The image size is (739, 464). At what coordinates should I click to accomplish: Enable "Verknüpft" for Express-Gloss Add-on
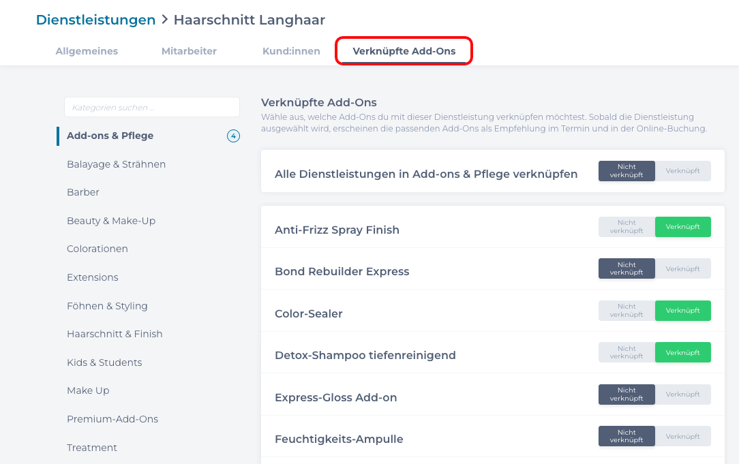[x=683, y=394]
